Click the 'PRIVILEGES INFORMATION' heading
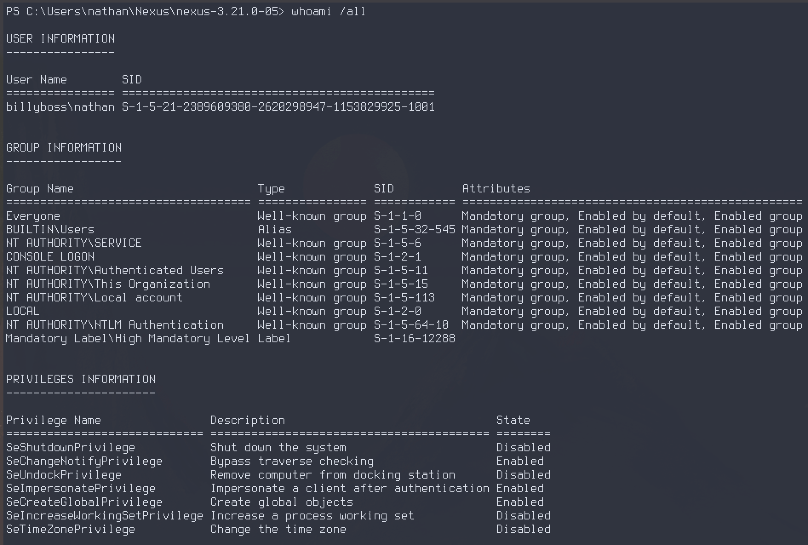Screen dimensions: 808x545 (x=81, y=379)
